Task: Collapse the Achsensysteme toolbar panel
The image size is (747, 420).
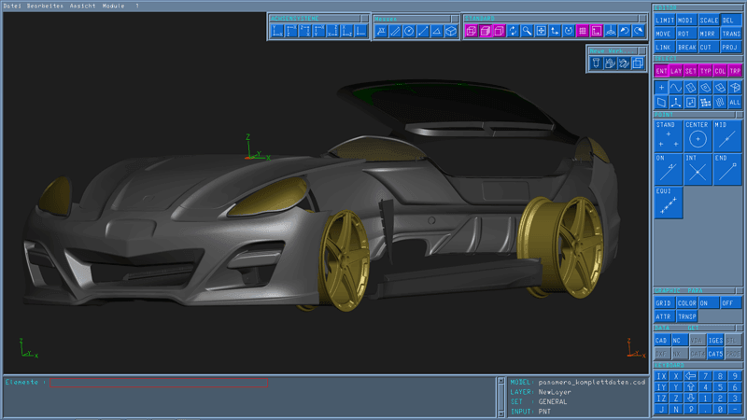Action: pyautogui.click(x=364, y=18)
